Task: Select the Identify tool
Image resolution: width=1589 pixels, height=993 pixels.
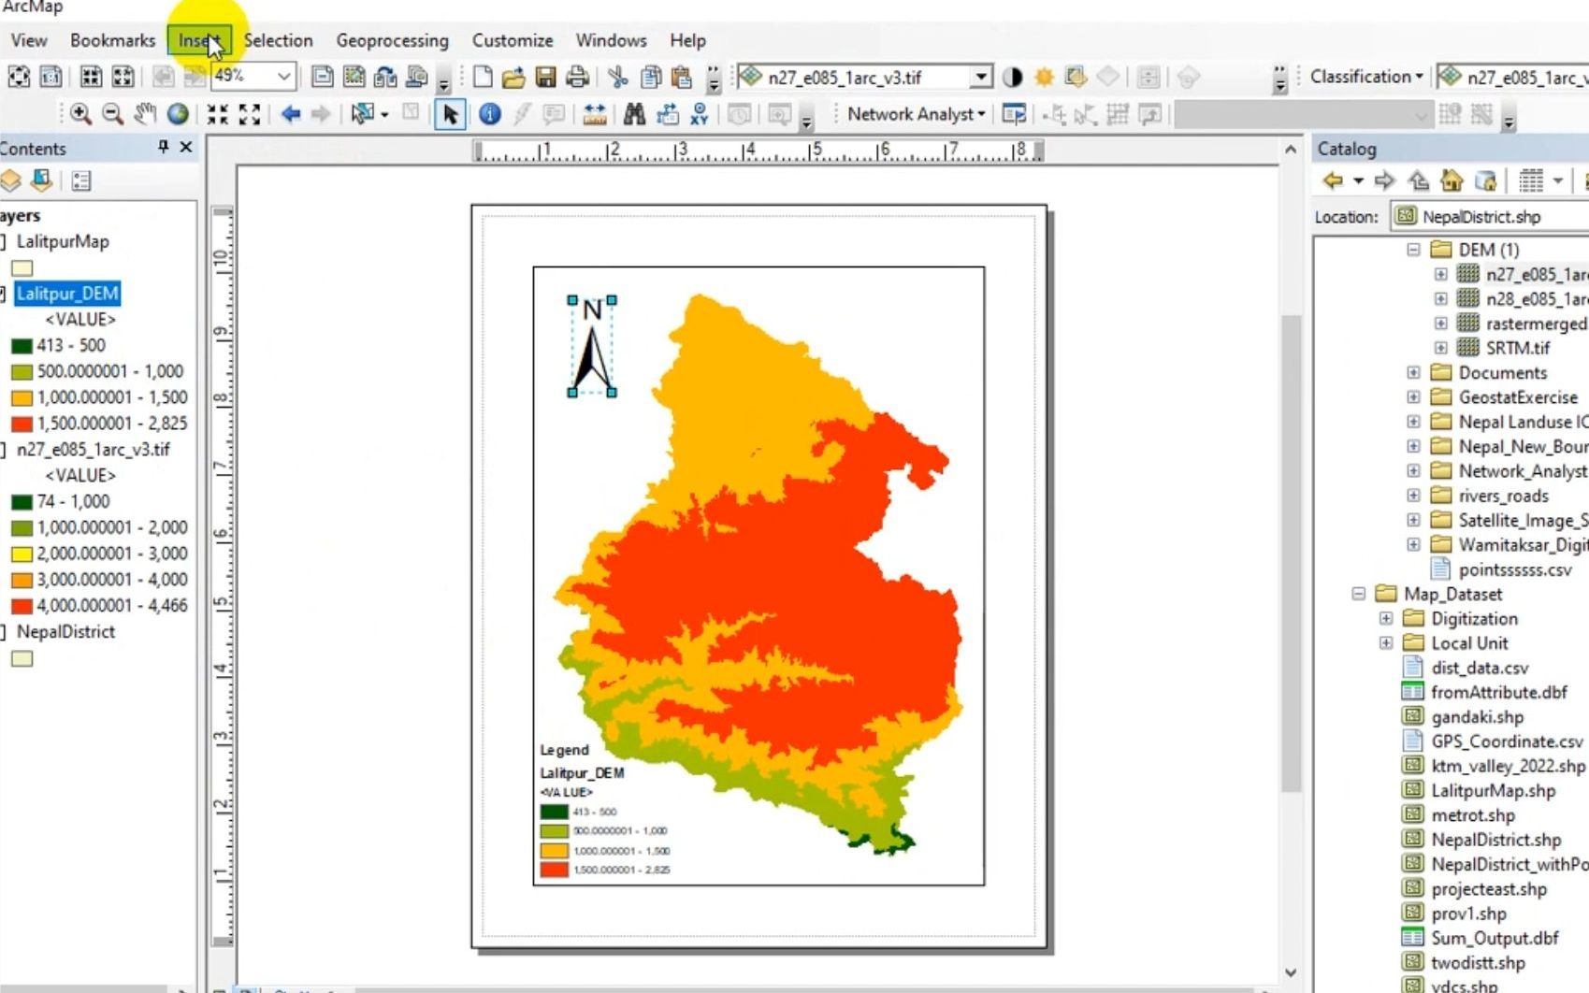Action: point(489,115)
